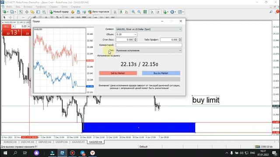Click the tile windows icon
The width and height of the screenshot is (280, 157).
click(145, 12)
